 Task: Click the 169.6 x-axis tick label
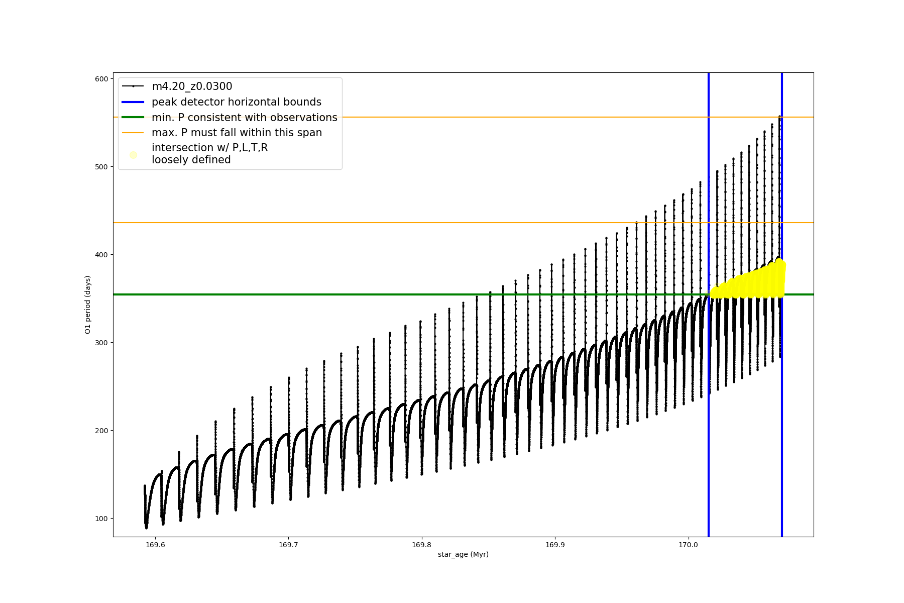pyautogui.click(x=155, y=545)
